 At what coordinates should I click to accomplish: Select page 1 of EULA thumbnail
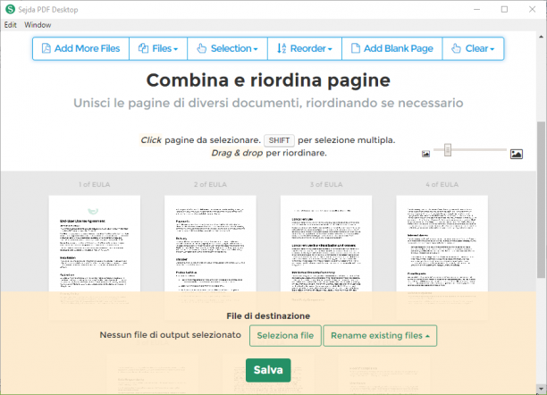[x=95, y=257]
